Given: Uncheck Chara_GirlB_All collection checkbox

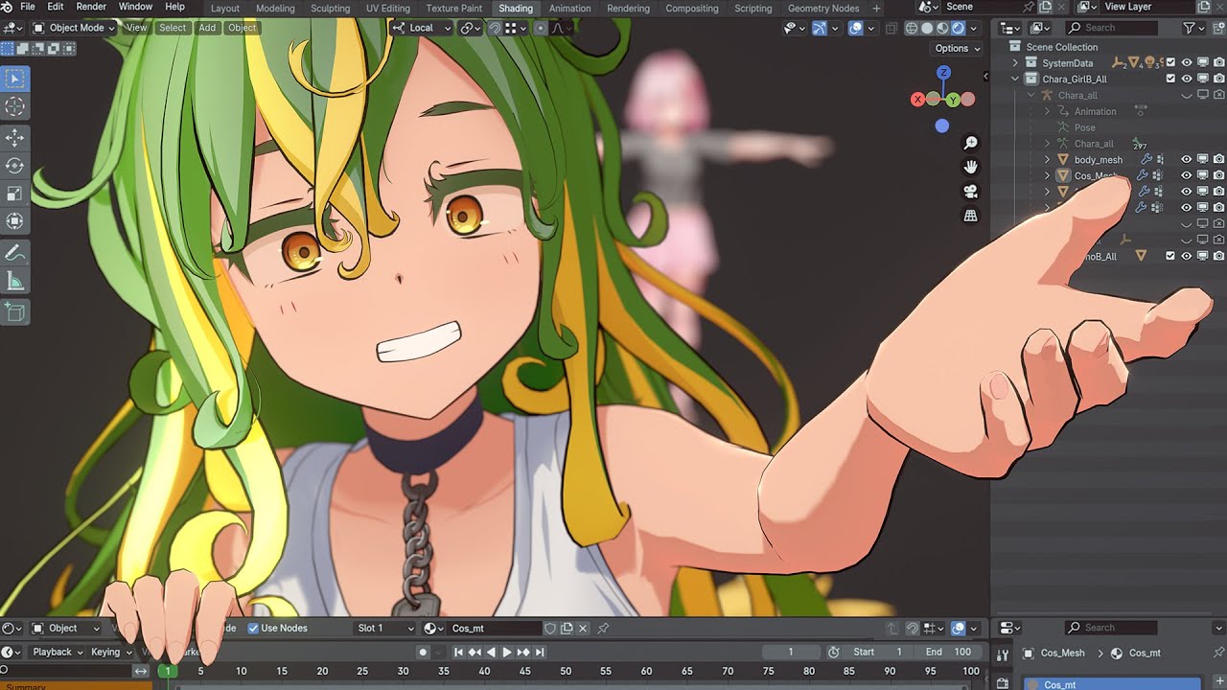Looking at the screenshot, I should 1170,79.
